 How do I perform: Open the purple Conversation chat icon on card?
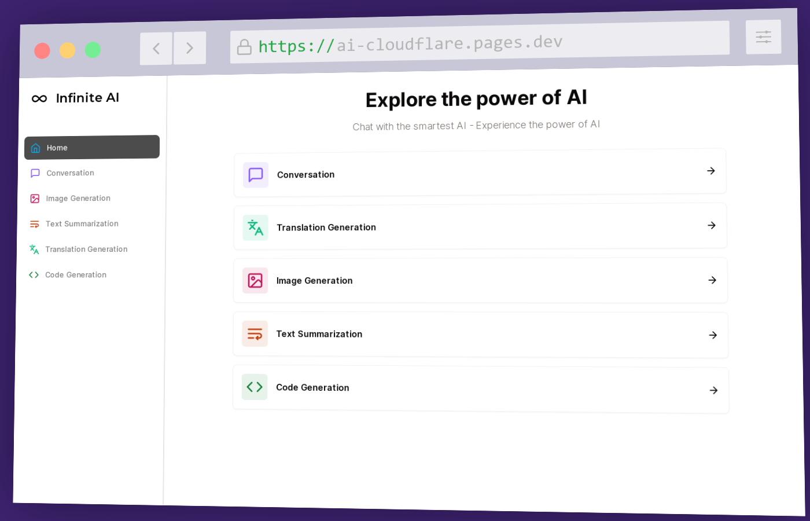[x=255, y=175]
